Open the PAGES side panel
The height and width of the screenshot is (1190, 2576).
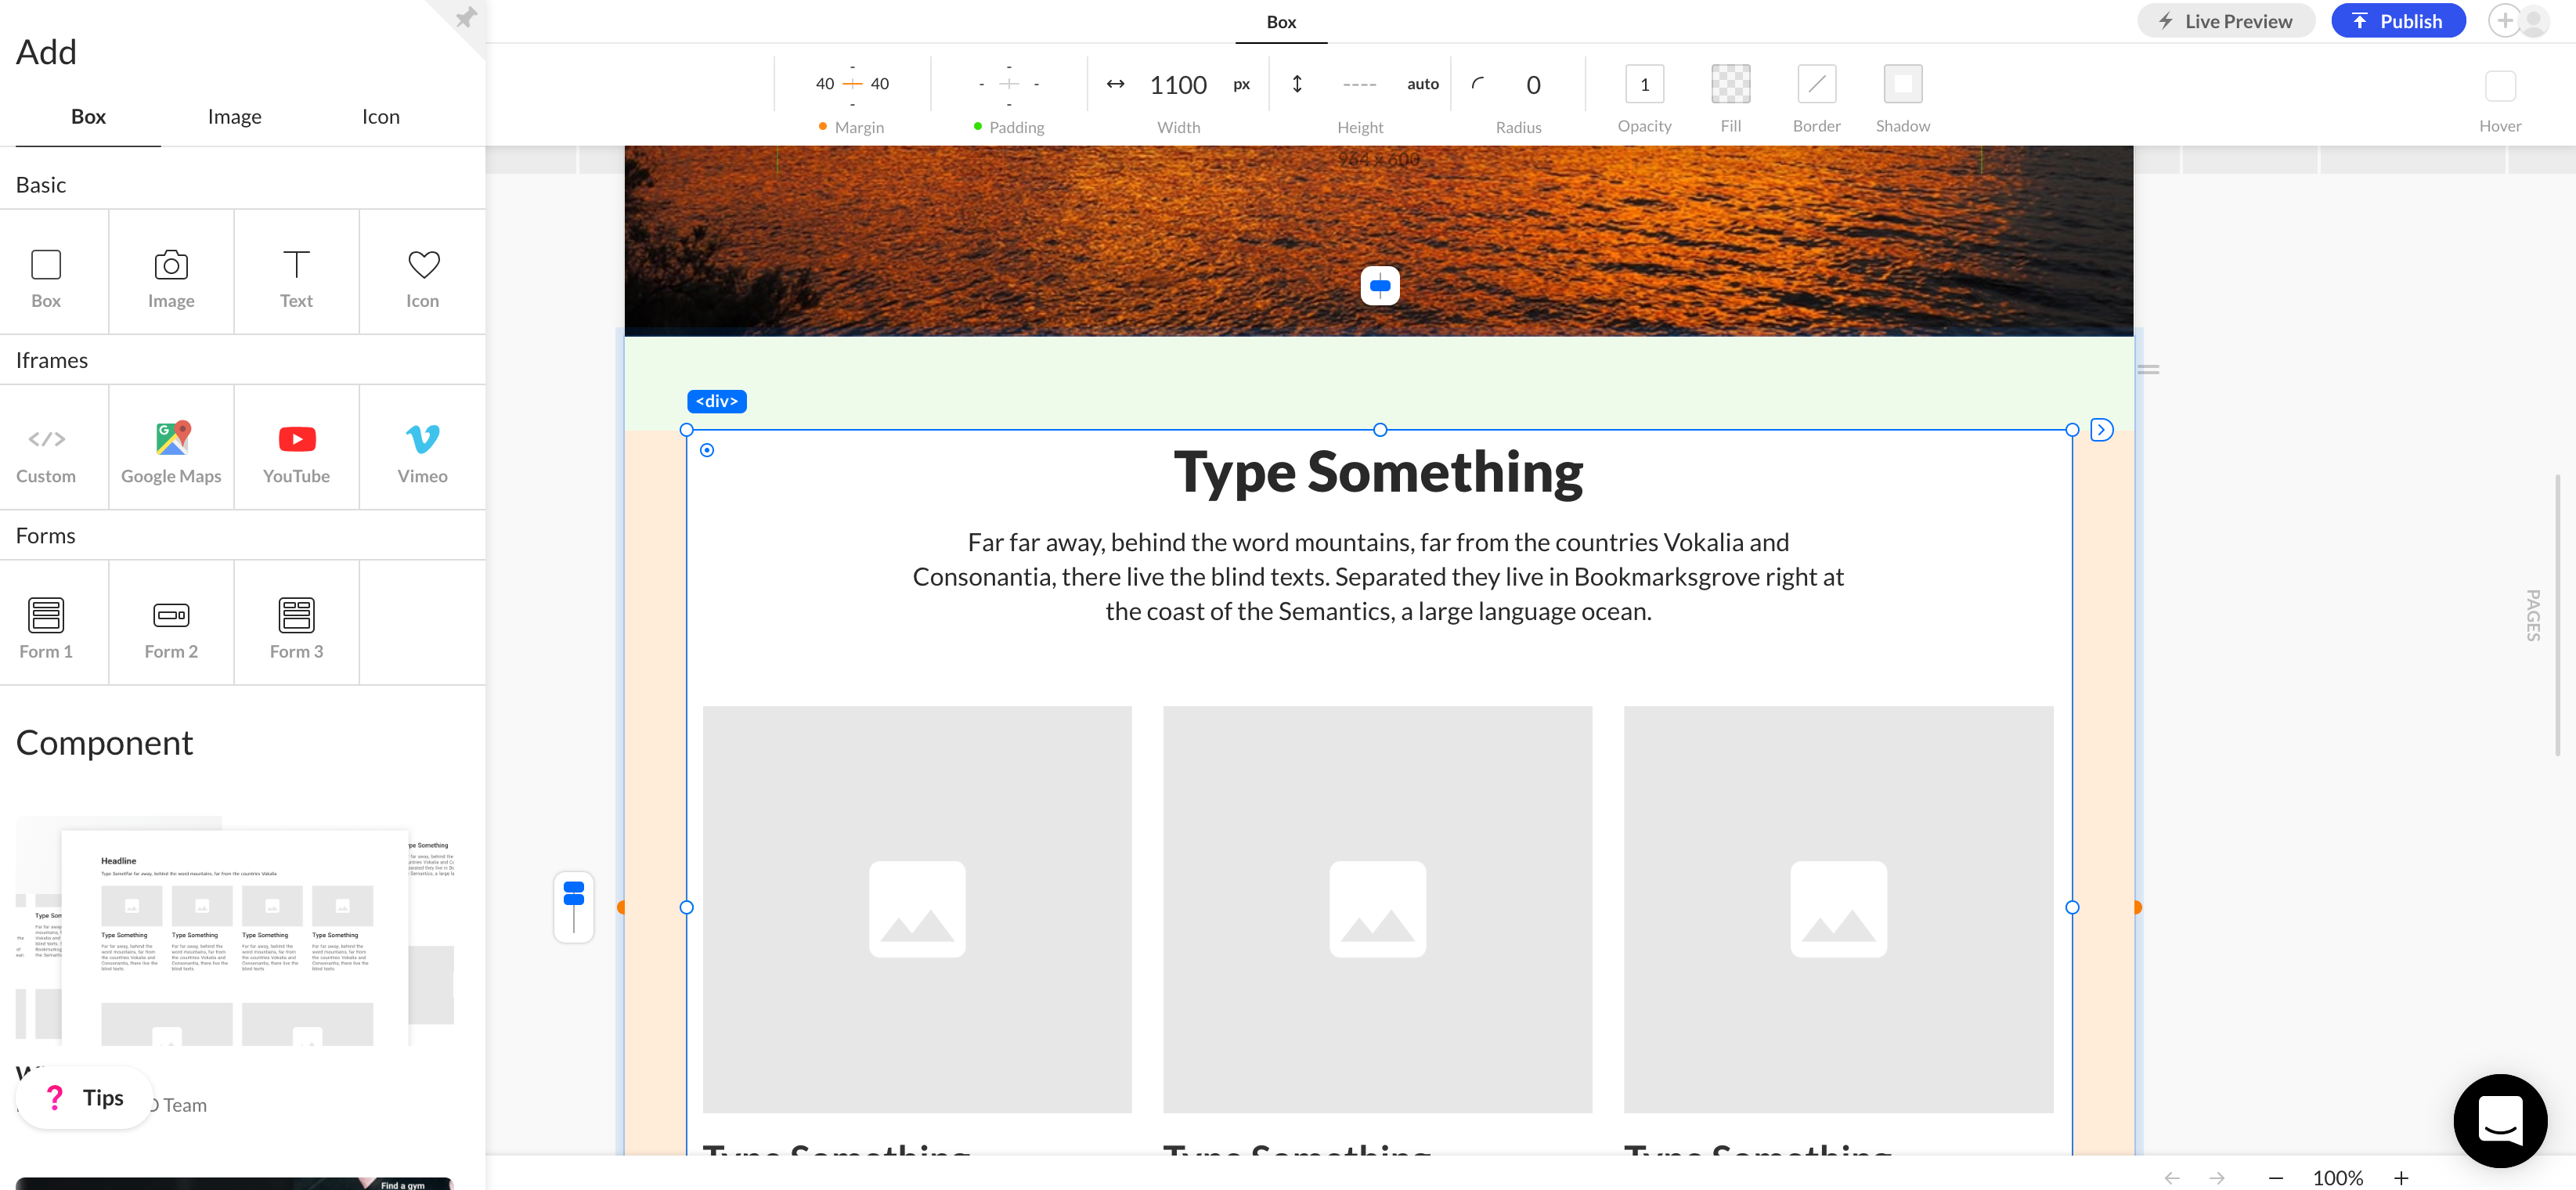2533,615
